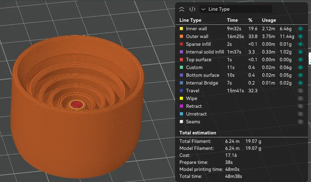The height and width of the screenshot is (182, 311).
Task: Select the Outer wall row label
Action: coord(197,36)
